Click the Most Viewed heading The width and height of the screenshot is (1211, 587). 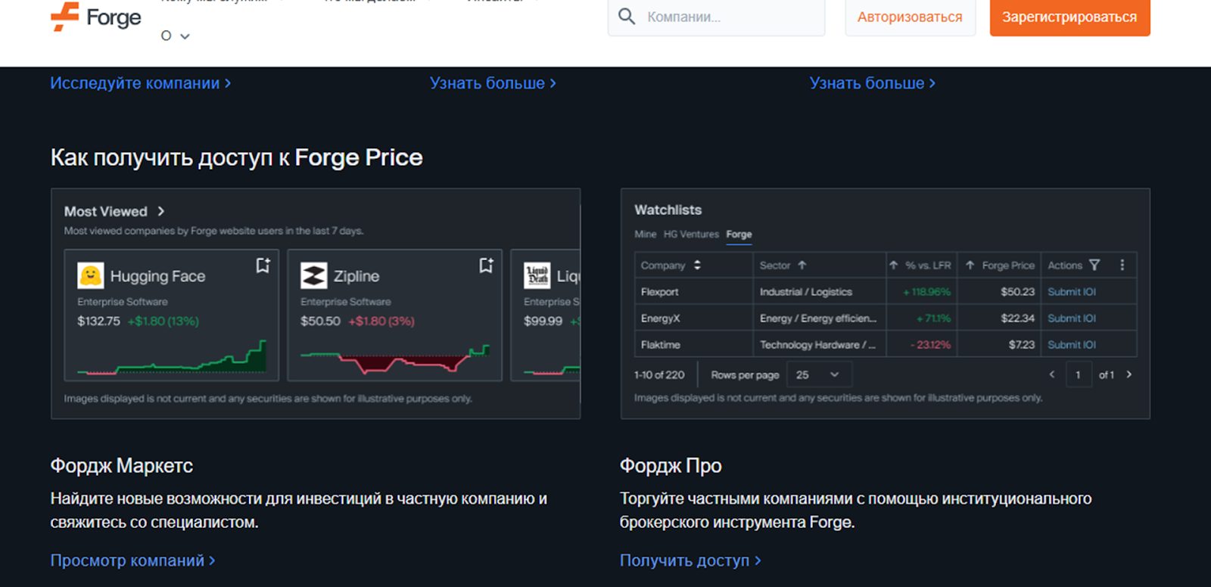pos(105,212)
